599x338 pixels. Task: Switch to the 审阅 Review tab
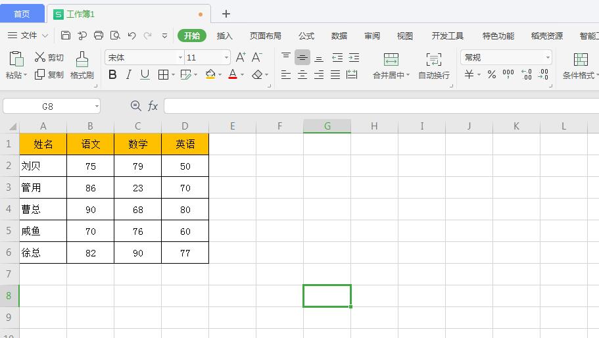[x=372, y=36]
